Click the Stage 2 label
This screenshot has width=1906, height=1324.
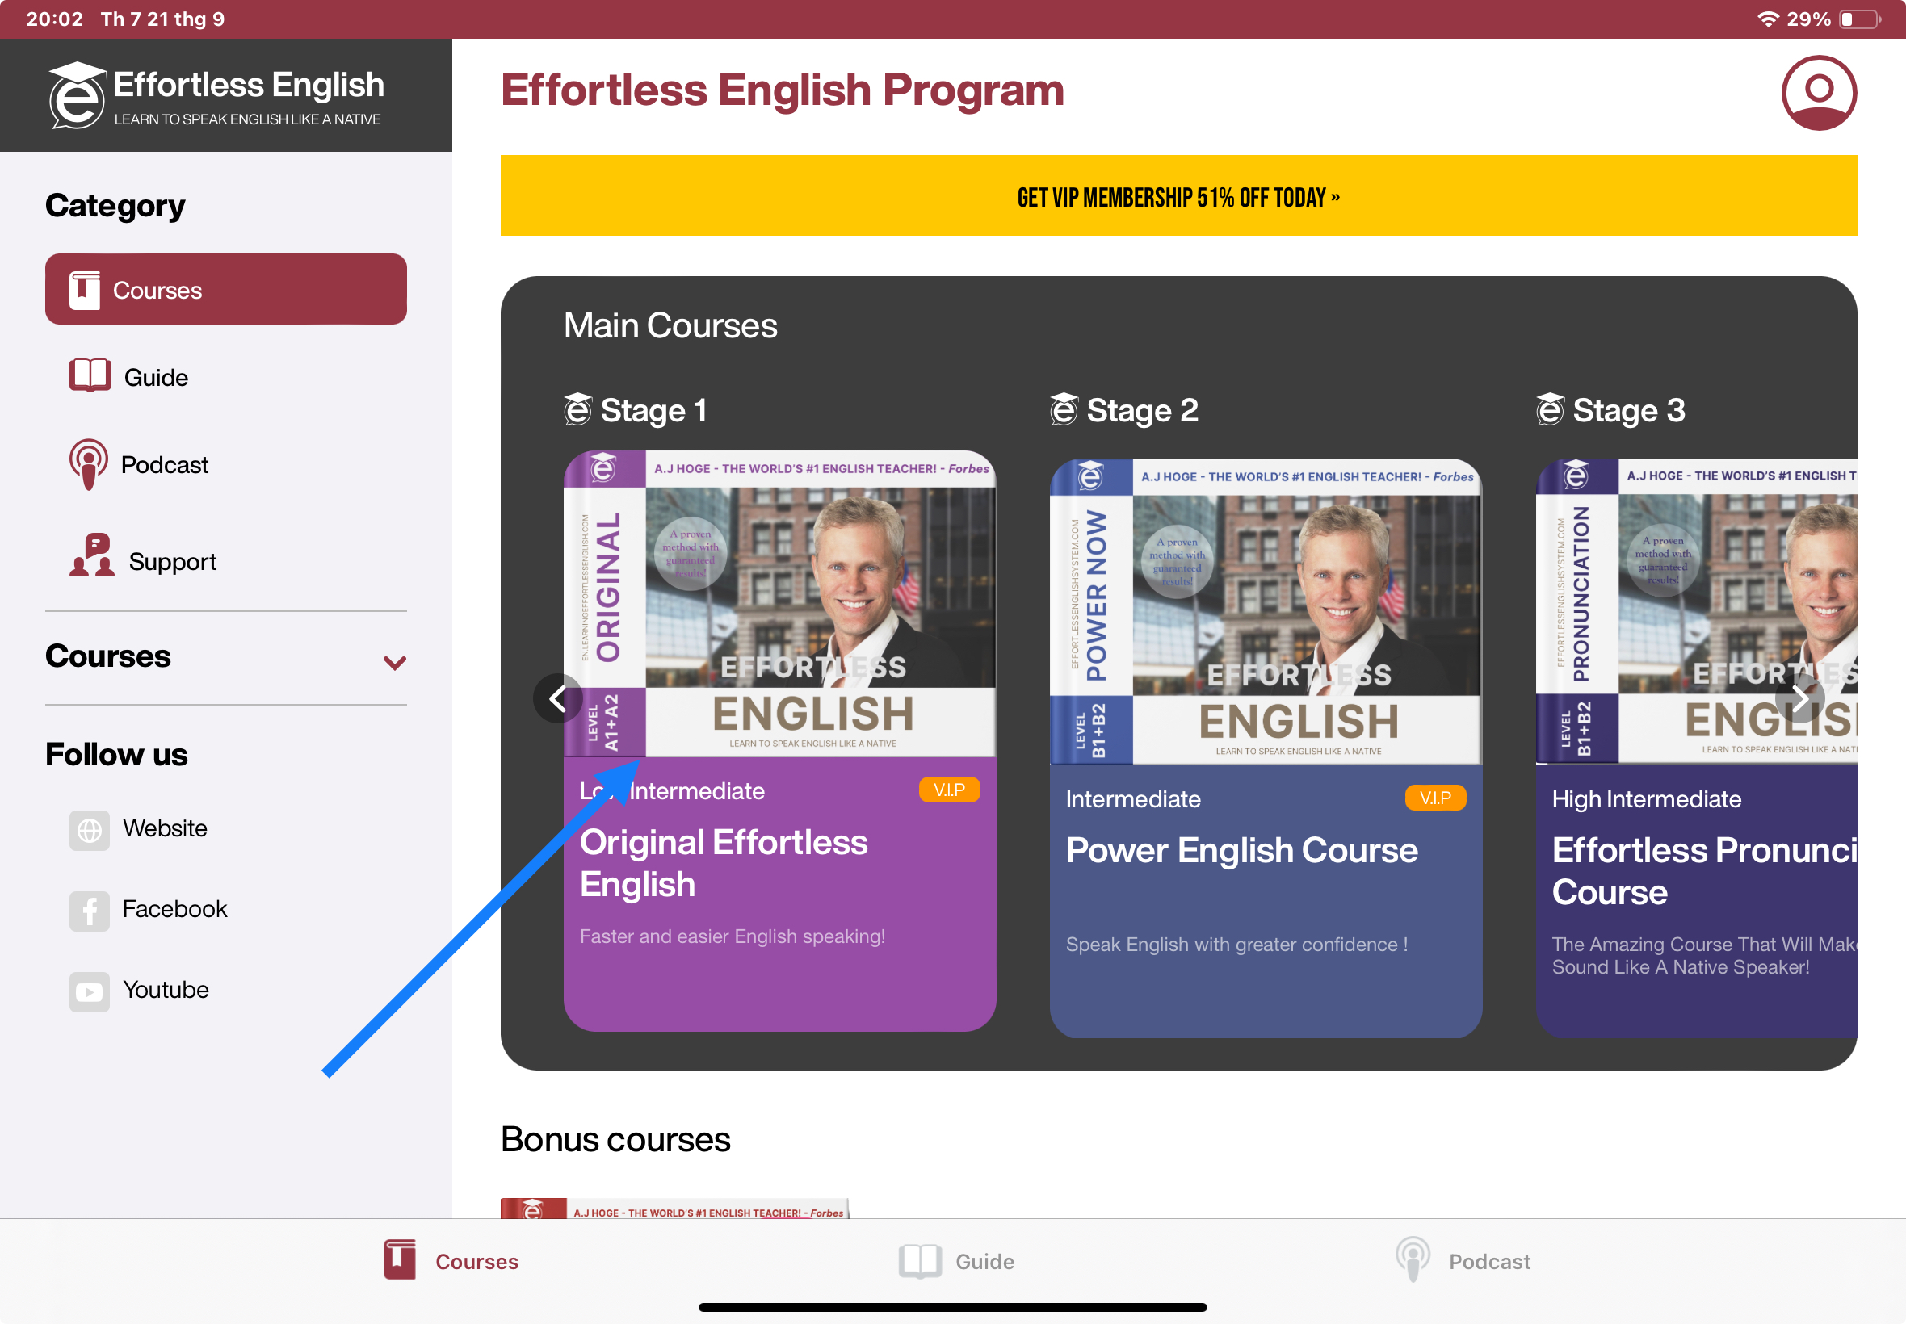[1143, 410]
